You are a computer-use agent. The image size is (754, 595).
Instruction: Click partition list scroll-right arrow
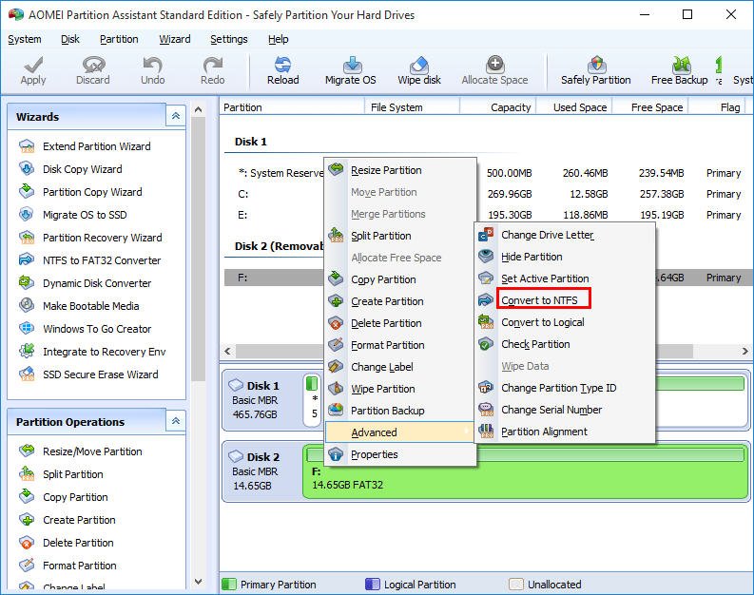(744, 352)
